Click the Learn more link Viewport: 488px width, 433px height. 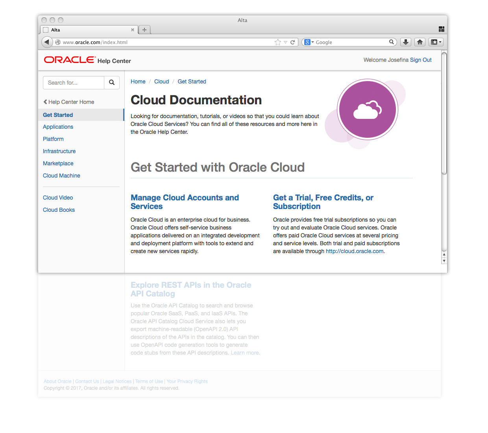[245, 353]
